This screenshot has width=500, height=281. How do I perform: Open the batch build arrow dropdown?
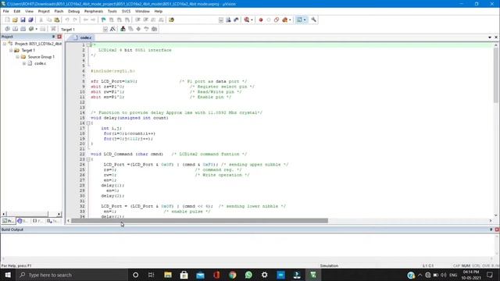[x=37, y=29]
